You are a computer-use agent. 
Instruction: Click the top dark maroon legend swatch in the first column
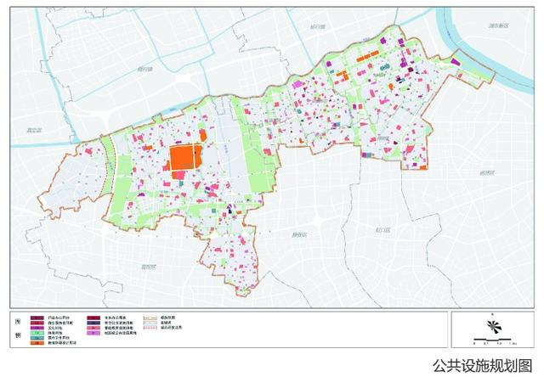coord(37,318)
